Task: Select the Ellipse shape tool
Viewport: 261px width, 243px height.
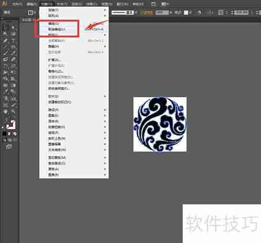Action: 13,47
